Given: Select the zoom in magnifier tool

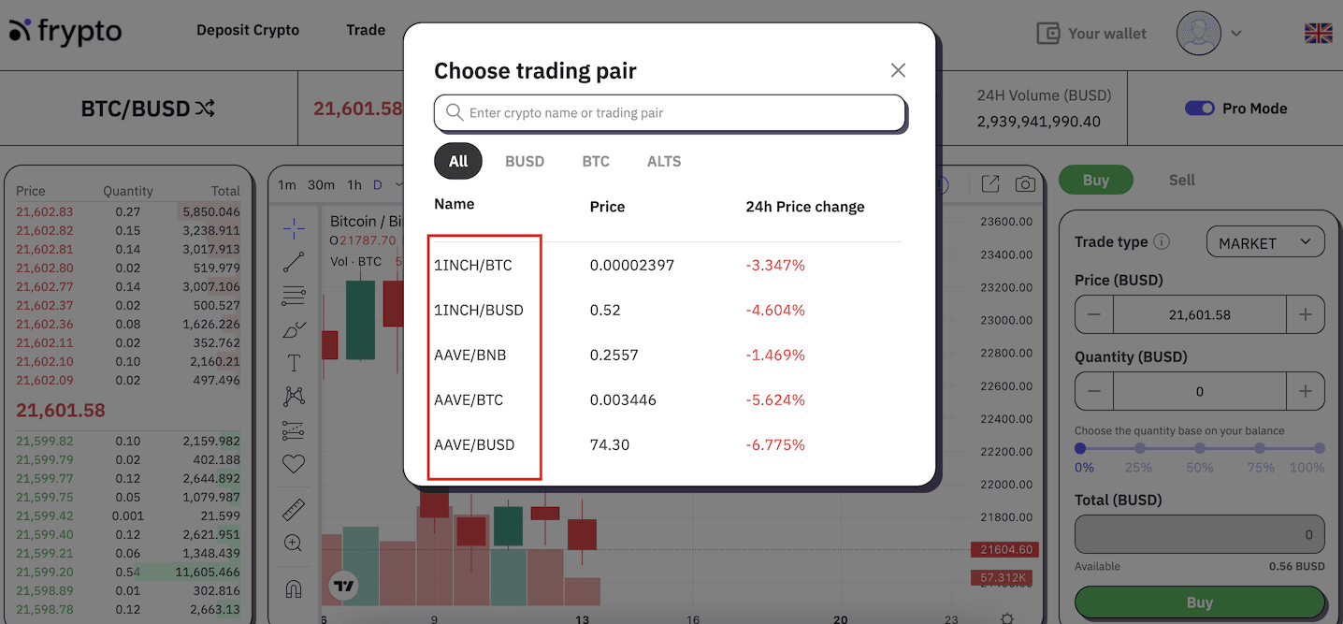Looking at the screenshot, I should click(294, 543).
